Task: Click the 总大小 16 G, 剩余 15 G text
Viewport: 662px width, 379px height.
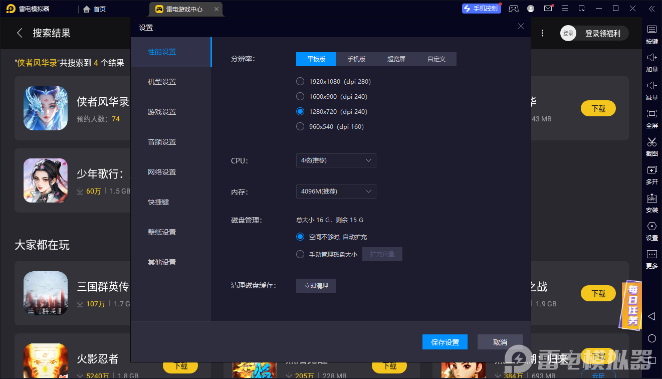Action: pos(330,220)
